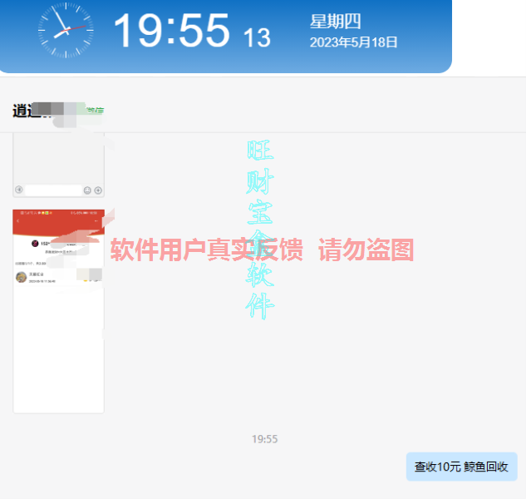The height and width of the screenshot is (499, 526).
Task: Click recipient avatar in red envelope list
Action: (x=21, y=277)
